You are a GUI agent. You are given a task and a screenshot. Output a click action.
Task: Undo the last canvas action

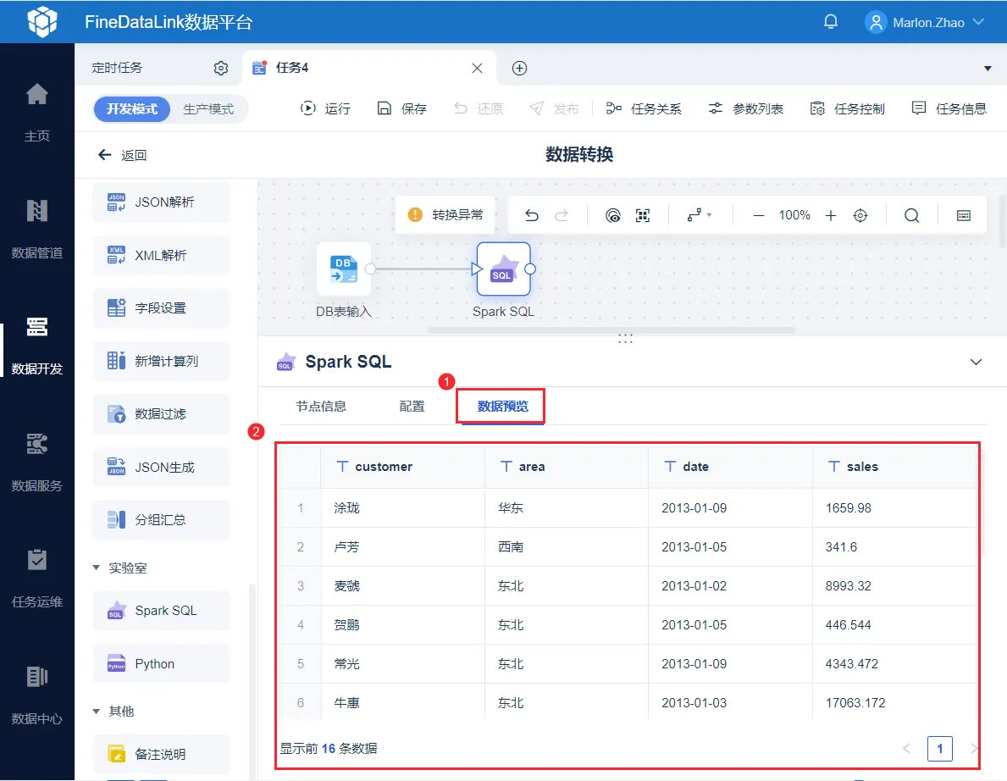pyautogui.click(x=531, y=215)
